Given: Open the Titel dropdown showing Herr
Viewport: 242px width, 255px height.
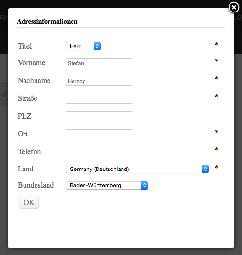Looking at the screenshot, I should [83, 46].
